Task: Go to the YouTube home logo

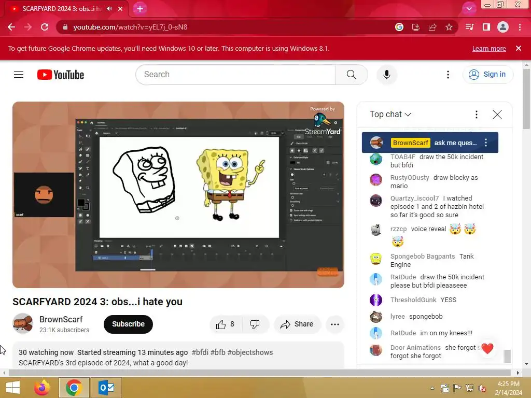Action: [x=61, y=75]
